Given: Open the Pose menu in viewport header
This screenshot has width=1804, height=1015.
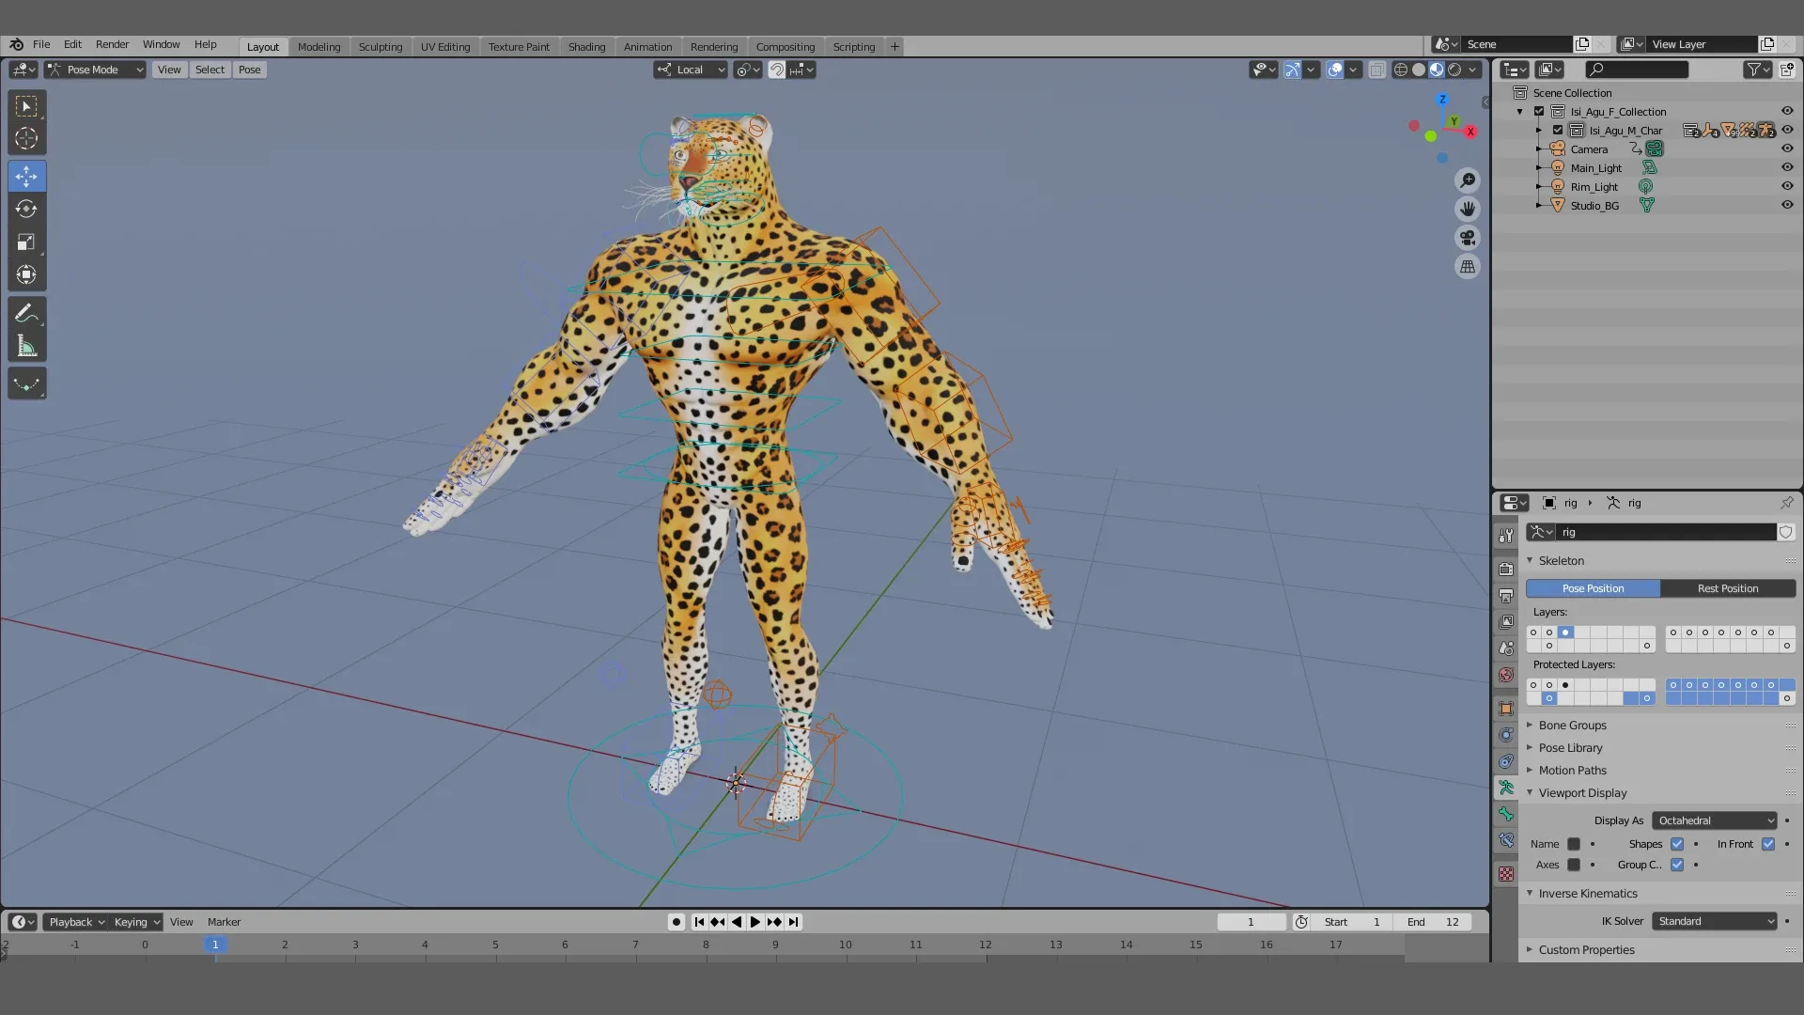Looking at the screenshot, I should [249, 70].
